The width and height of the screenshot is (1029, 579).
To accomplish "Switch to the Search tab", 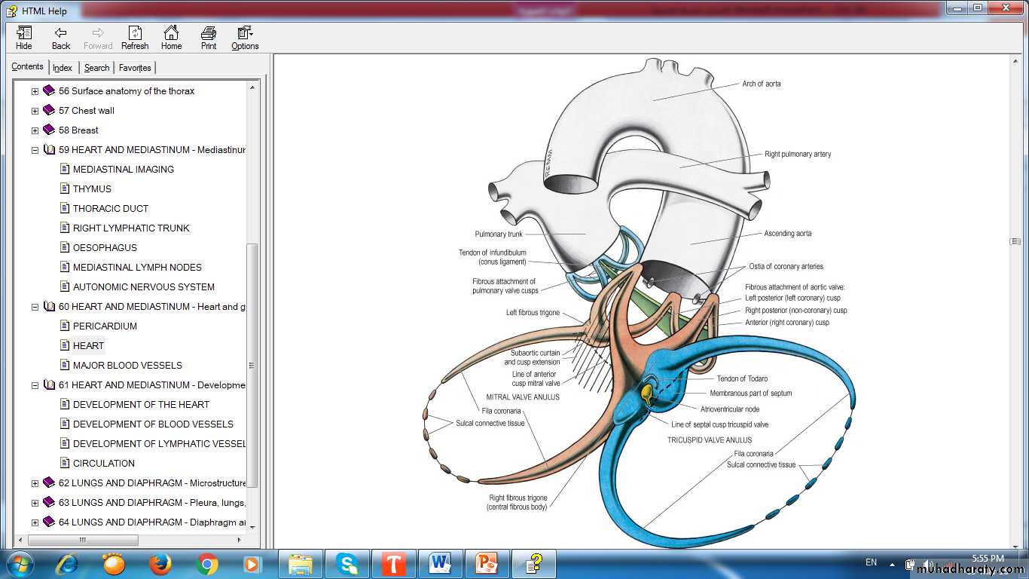I will click(x=96, y=68).
